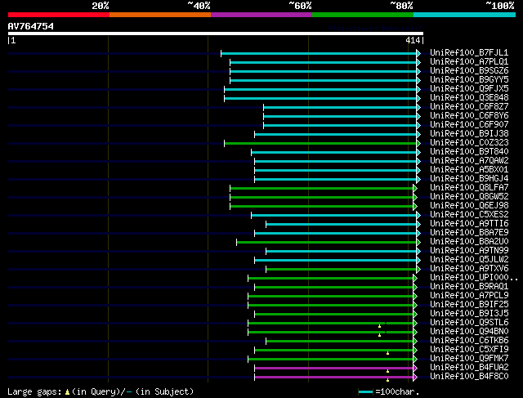523x398 pixels.
Task: Click the UniRef100_B7FJL1 hit label
Action: [469, 52]
